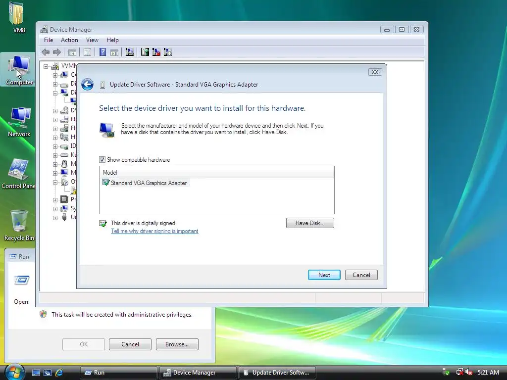The height and width of the screenshot is (380, 507).
Task: Click the Back arrow in Device Manager toolbar
Action: [x=46, y=52]
